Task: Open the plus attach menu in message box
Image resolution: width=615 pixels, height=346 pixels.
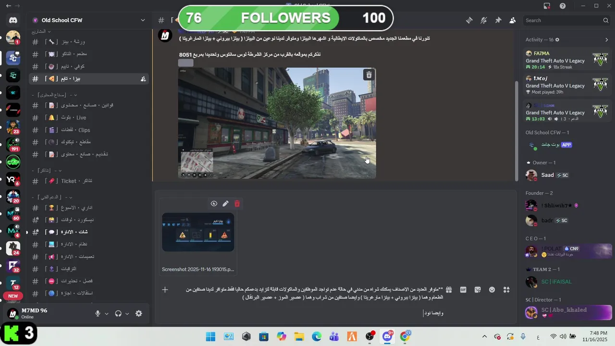Action: click(165, 290)
